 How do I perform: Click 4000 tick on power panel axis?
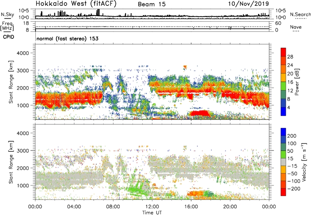(23, 53)
